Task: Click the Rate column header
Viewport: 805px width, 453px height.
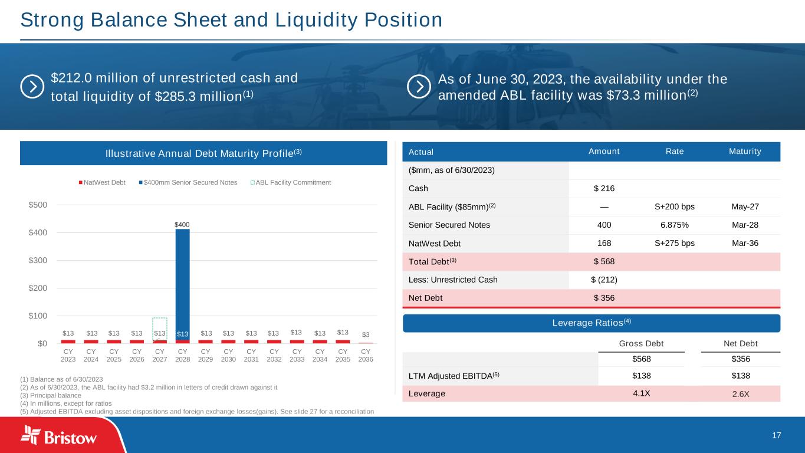Action: pos(675,152)
